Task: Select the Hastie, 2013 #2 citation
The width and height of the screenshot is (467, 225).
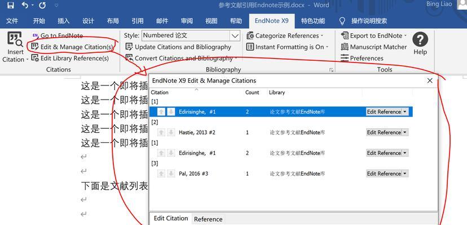Action: click(197, 133)
